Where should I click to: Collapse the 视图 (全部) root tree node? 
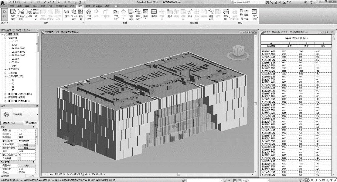[x=2, y=34]
